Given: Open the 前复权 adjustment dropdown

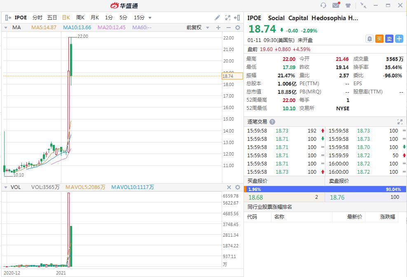Looking at the screenshot, I should tap(196, 28).
